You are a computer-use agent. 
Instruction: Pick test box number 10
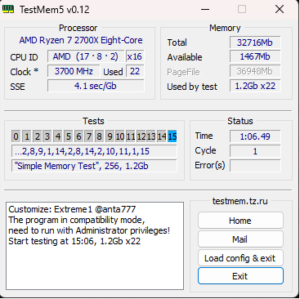120,136
